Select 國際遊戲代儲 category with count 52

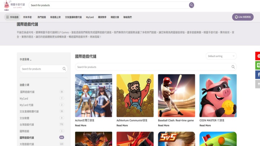27,92
